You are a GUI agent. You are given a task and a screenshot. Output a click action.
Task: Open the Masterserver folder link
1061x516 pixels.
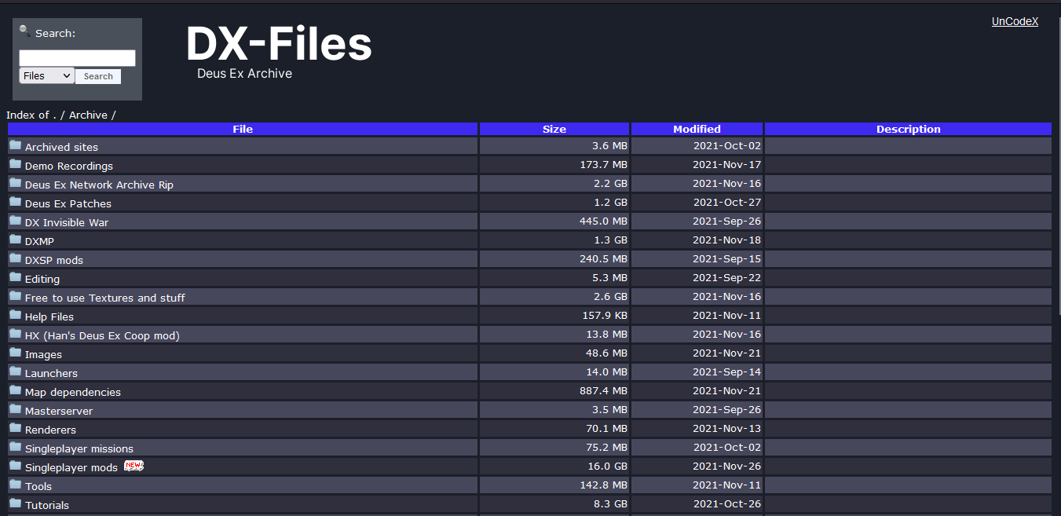pos(59,411)
